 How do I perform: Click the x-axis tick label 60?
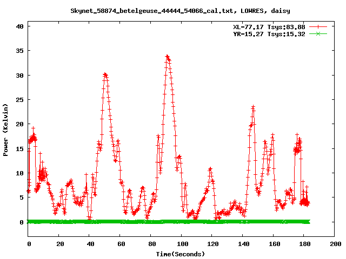[121, 244]
